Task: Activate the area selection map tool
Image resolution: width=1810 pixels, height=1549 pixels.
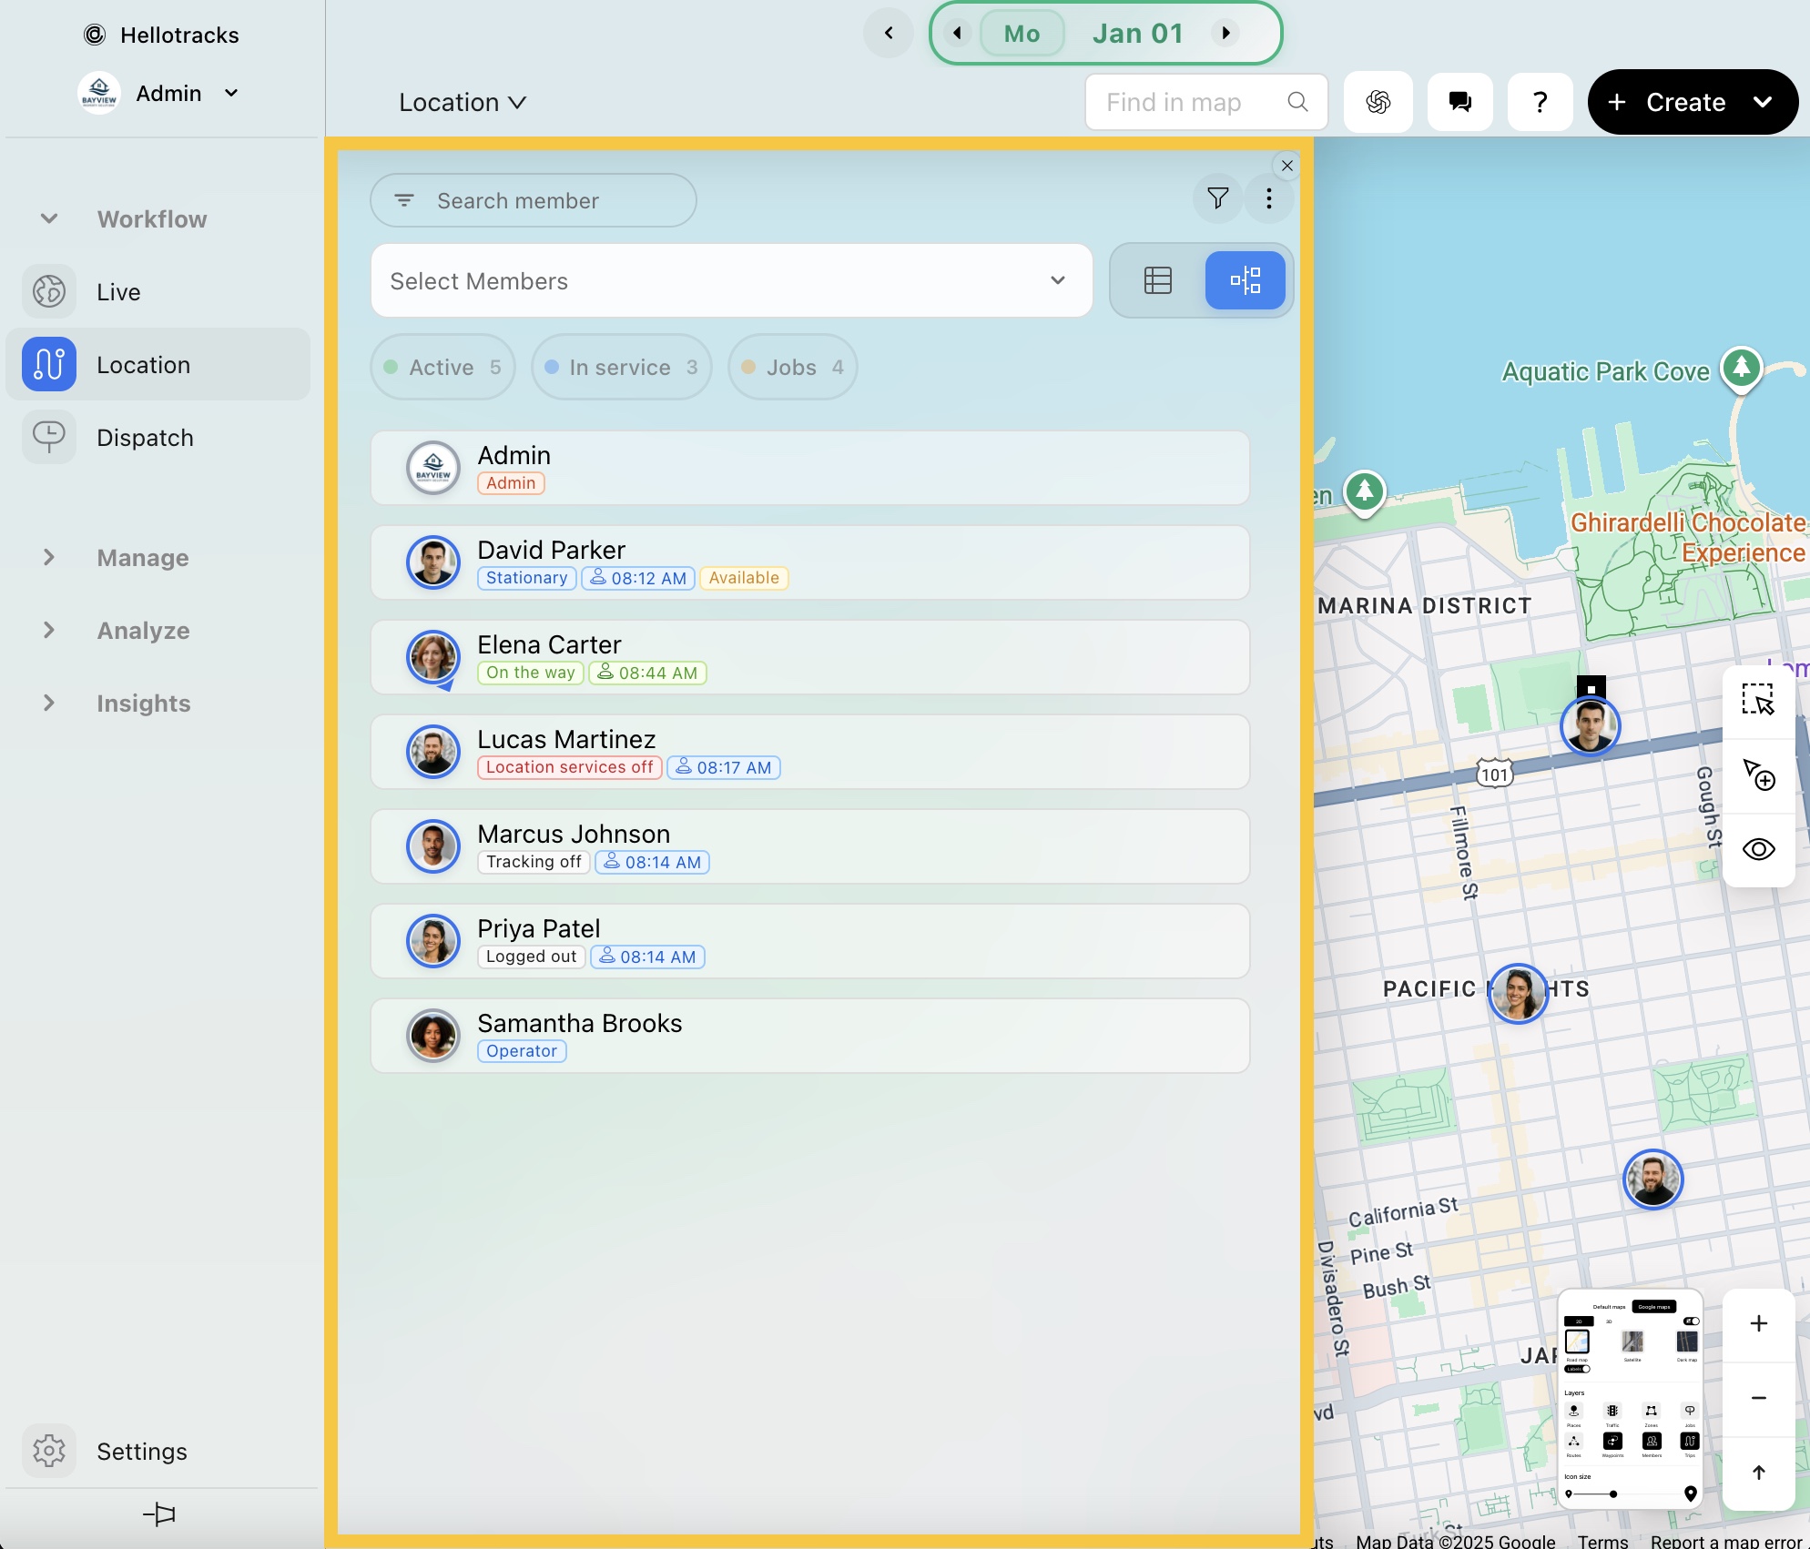Action: (1758, 700)
